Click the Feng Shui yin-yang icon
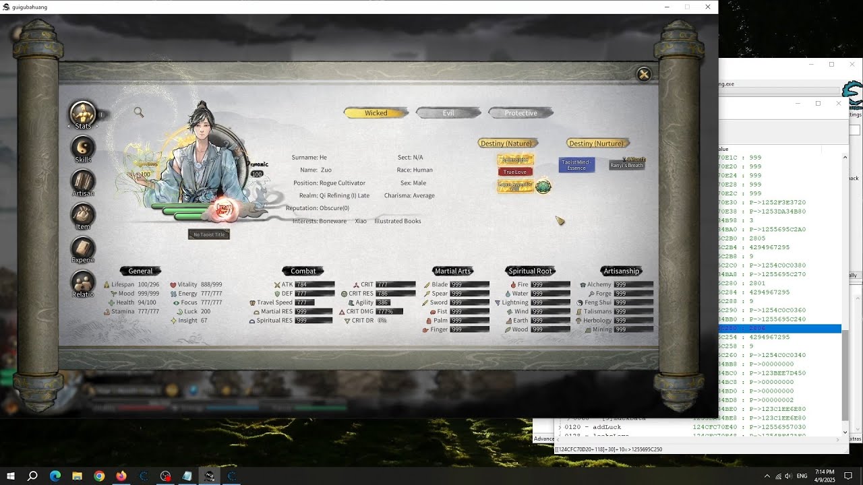This screenshot has height=485, width=863. 580,303
